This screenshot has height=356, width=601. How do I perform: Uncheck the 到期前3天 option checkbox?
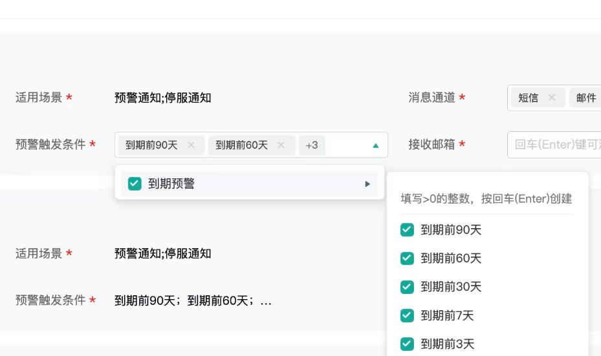tap(407, 344)
